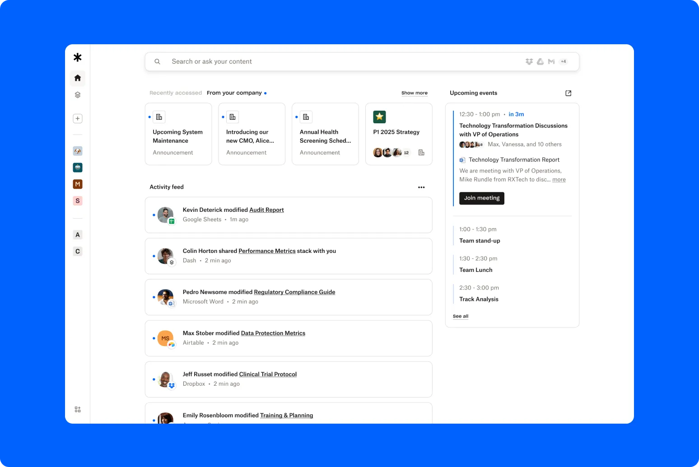
Task: Click announcement icon on Upcoming System Maintenance card
Action: coord(159,117)
